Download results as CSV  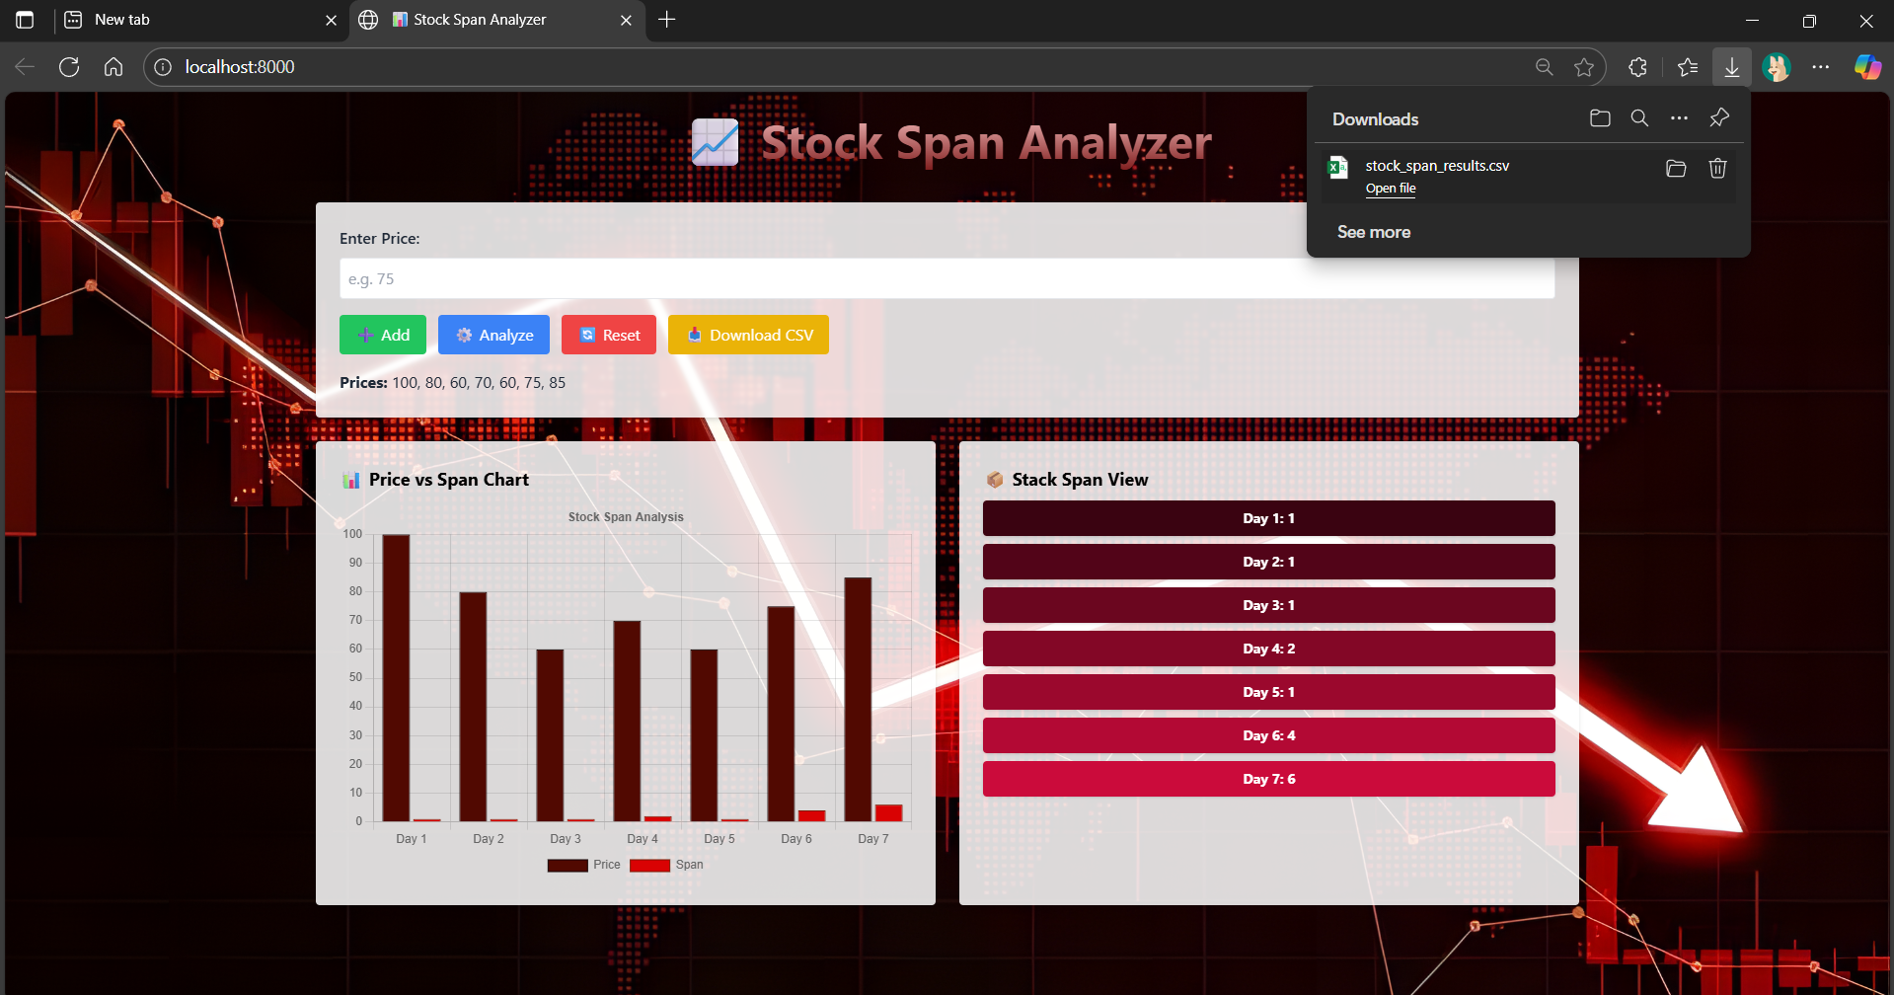click(748, 335)
